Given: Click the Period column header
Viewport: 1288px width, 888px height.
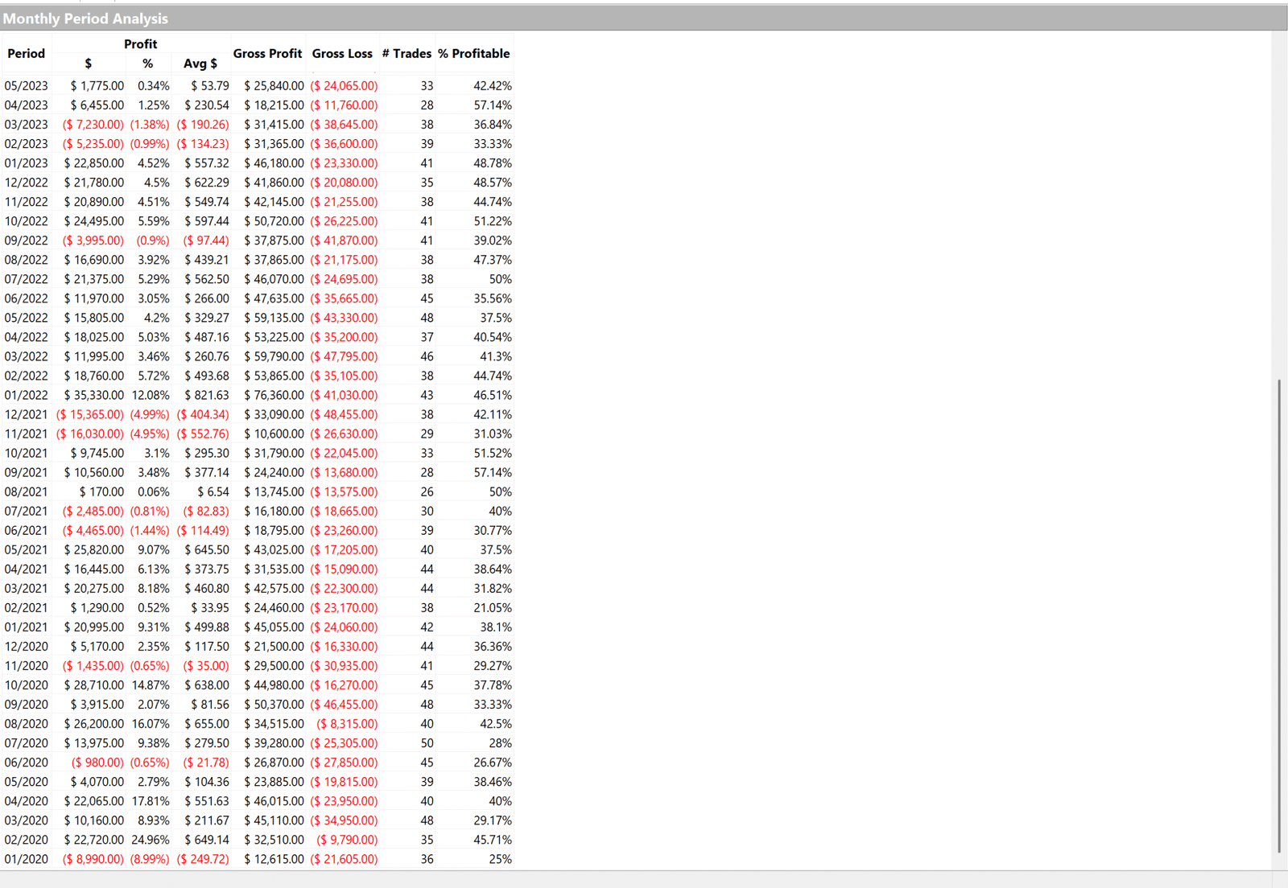Looking at the screenshot, I should 26,54.
